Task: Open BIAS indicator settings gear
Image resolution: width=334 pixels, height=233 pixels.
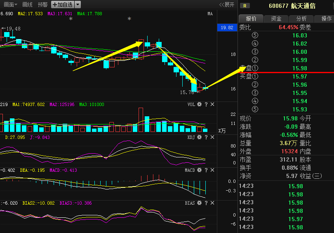Action: coord(199,203)
